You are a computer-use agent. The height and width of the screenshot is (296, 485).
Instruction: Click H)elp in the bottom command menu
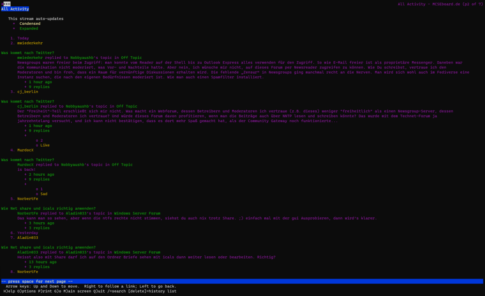pos(11,291)
